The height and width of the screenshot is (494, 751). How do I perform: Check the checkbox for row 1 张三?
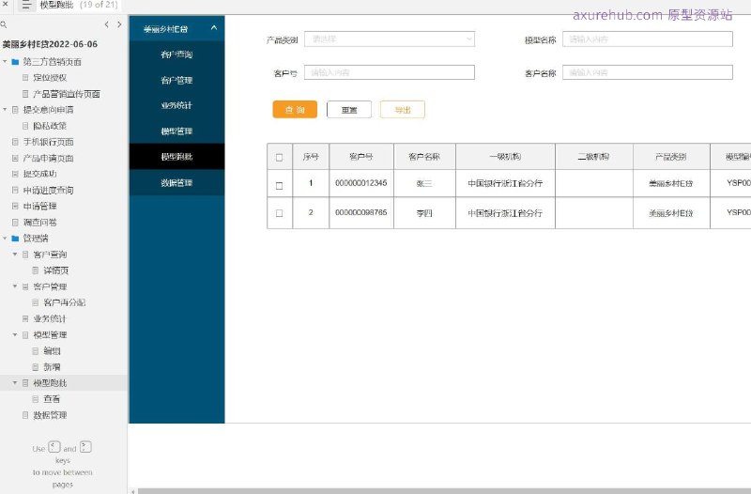(279, 185)
